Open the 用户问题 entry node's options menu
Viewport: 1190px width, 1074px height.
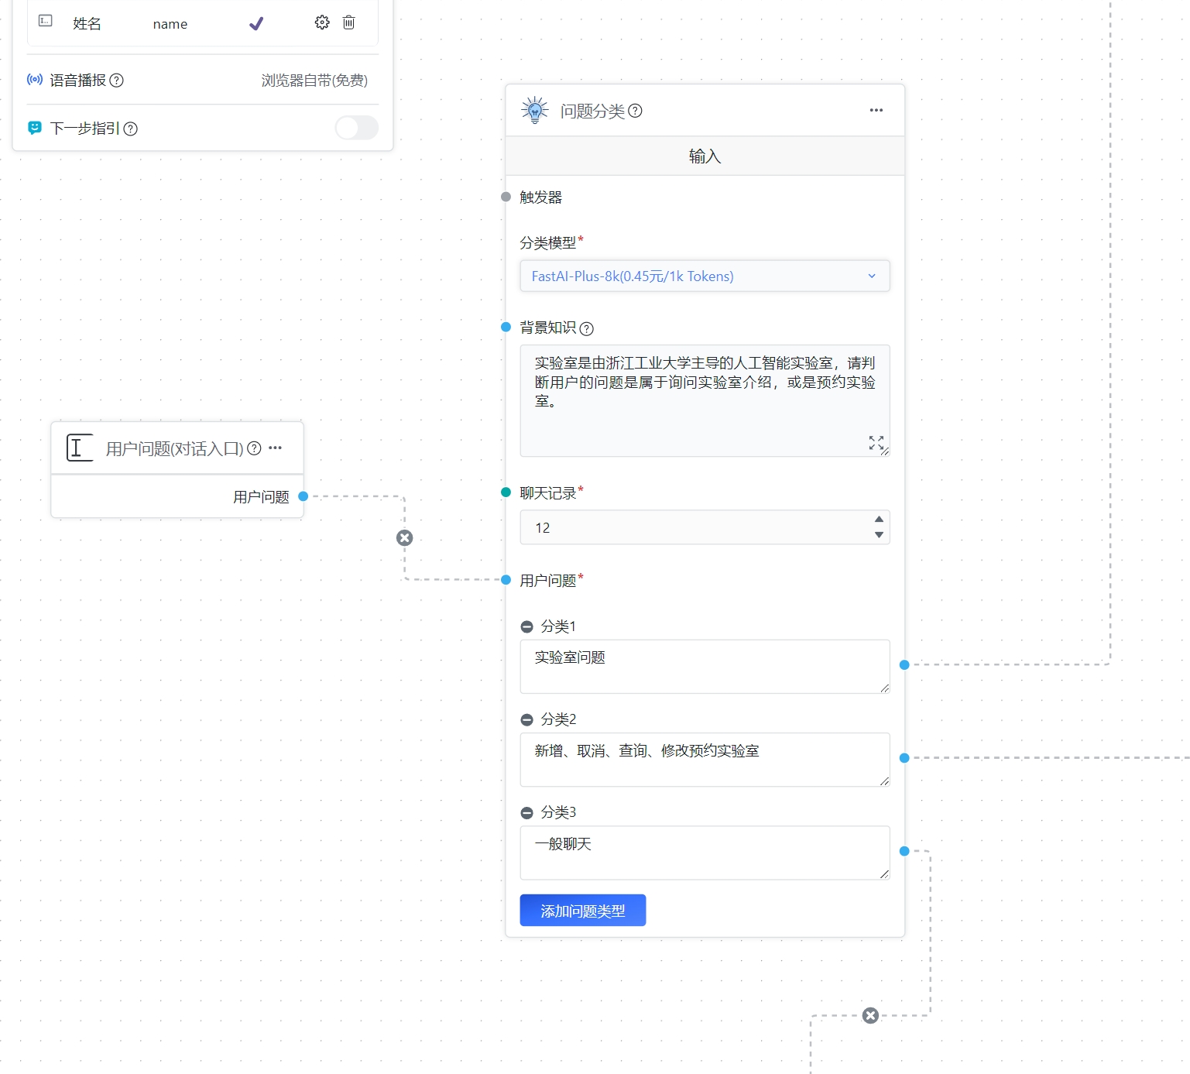[x=276, y=448]
